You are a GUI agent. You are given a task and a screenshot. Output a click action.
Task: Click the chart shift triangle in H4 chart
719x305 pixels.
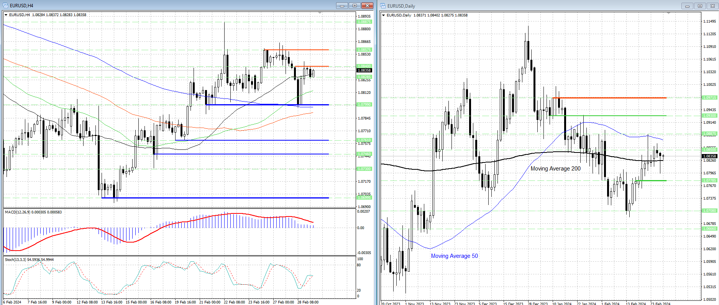pos(320,13)
